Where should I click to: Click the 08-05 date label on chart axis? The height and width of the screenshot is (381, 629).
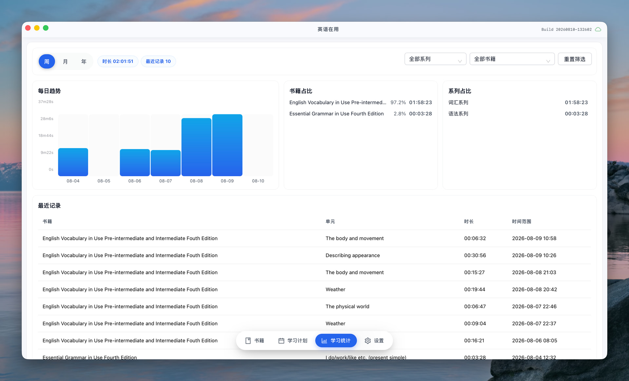point(104,181)
